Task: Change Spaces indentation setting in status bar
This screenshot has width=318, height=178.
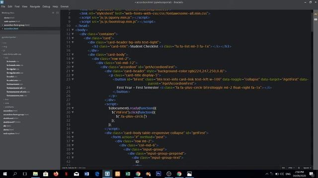Action: (307, 168)
